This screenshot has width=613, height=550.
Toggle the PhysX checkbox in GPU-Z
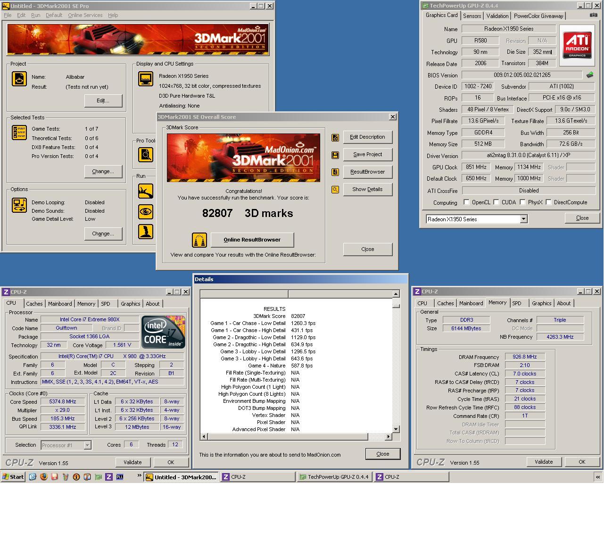click(522, 202)
